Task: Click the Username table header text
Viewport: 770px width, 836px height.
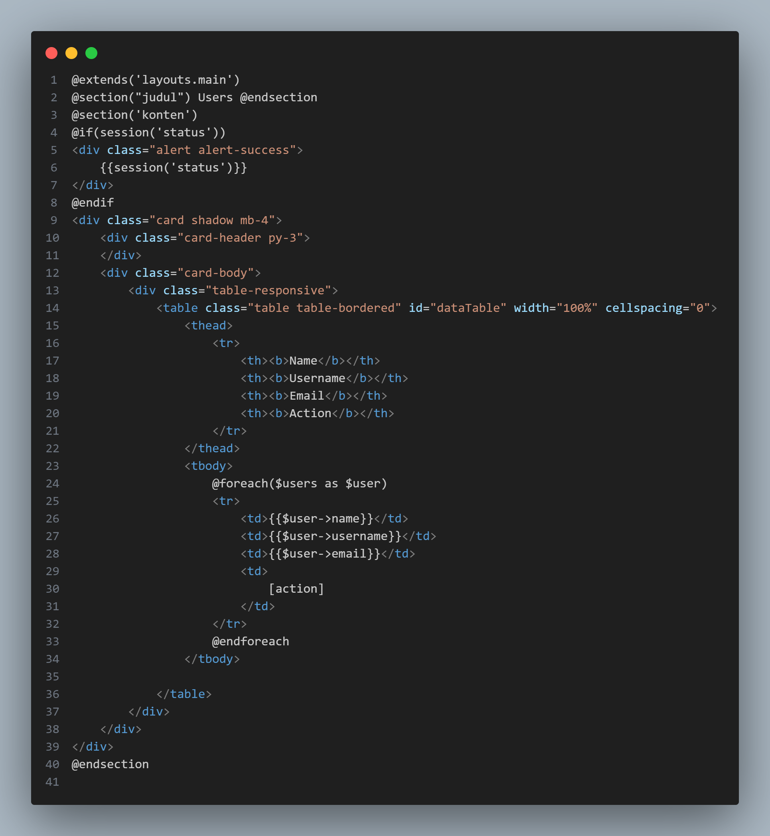Action: coord(317,378)
